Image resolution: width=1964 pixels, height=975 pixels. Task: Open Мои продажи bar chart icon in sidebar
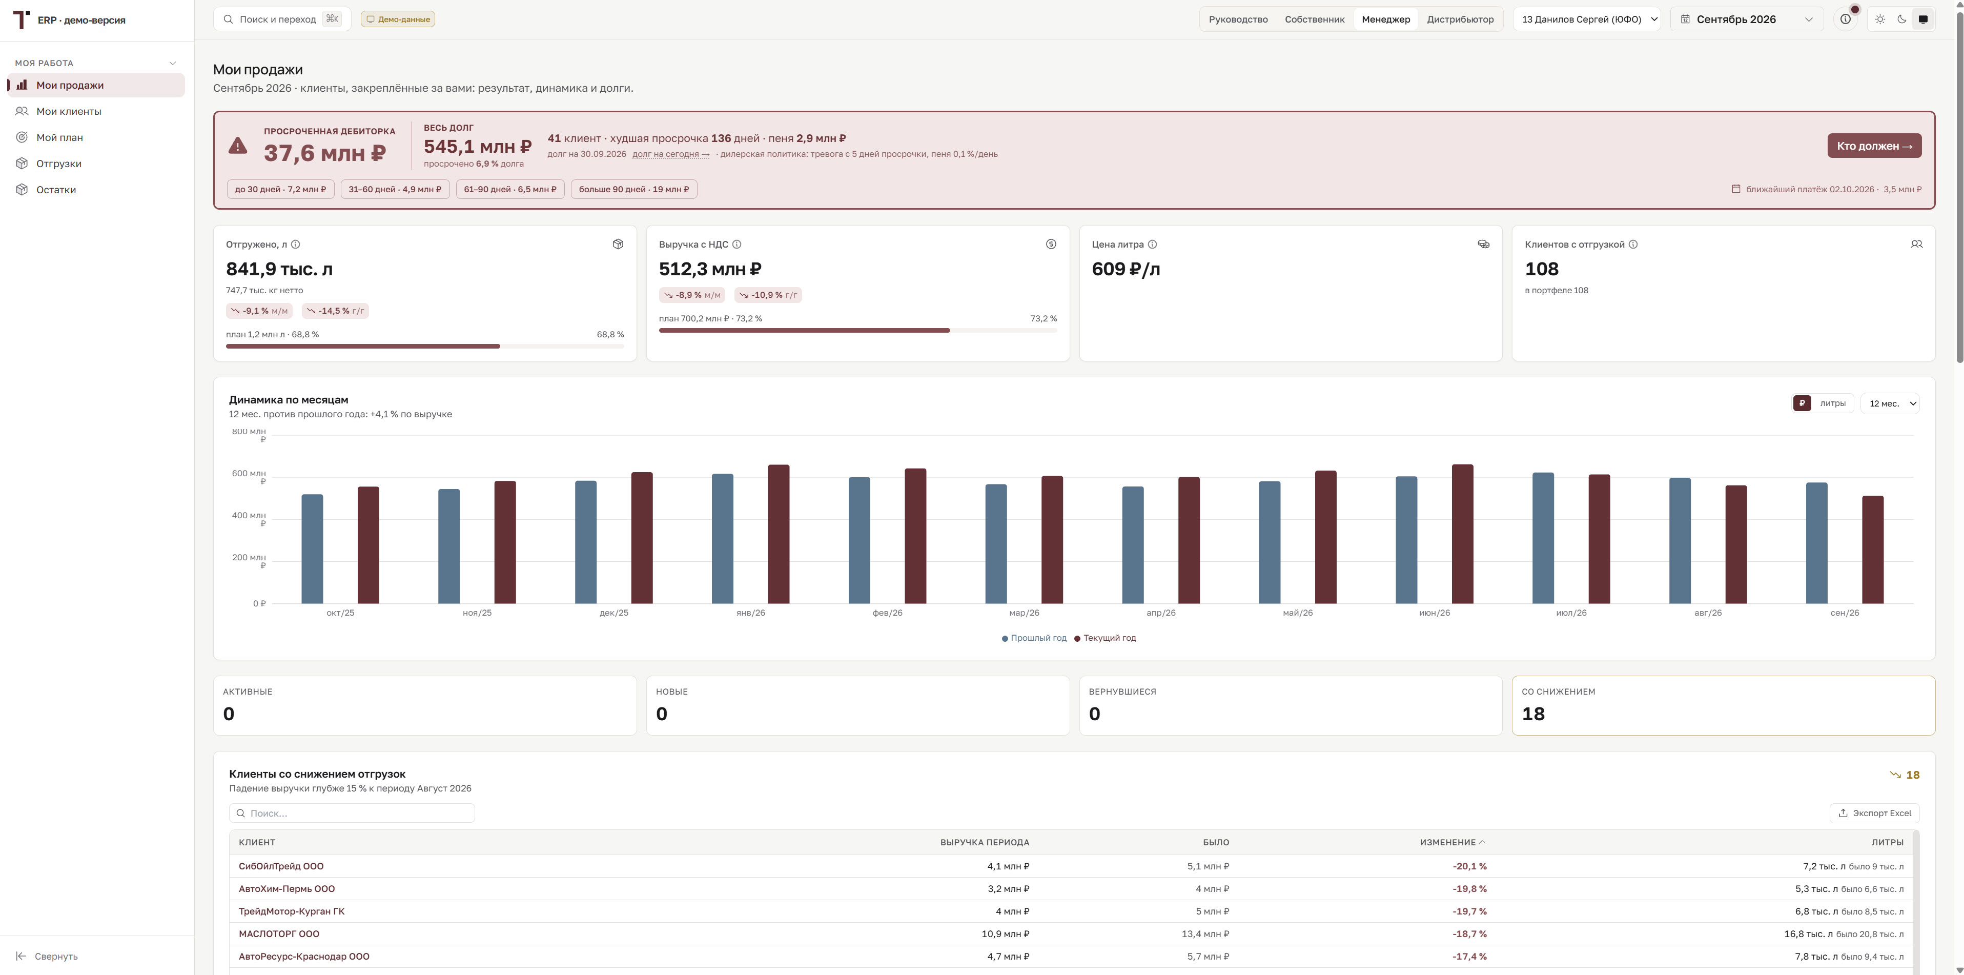(x=22, y=86)
